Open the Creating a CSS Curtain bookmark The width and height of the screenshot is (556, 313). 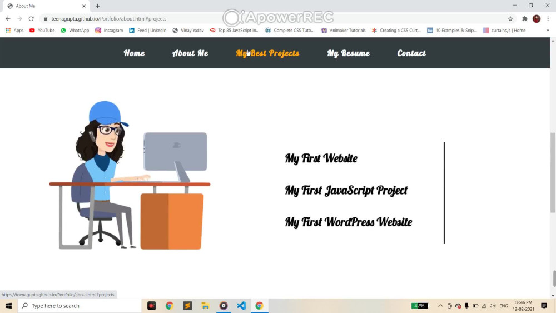point(396,31)
